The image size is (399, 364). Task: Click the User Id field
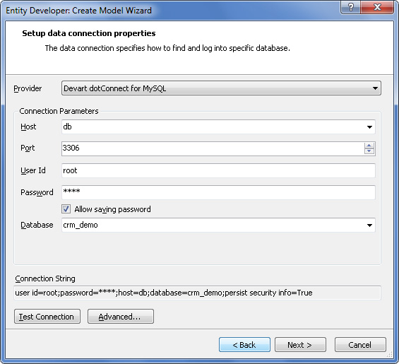218,170
